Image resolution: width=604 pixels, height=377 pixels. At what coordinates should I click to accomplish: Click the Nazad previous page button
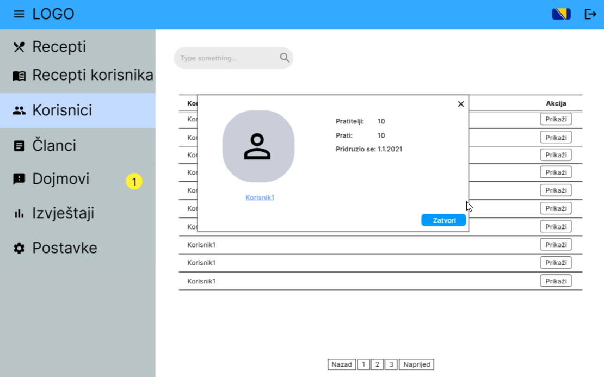click(342, 364)
